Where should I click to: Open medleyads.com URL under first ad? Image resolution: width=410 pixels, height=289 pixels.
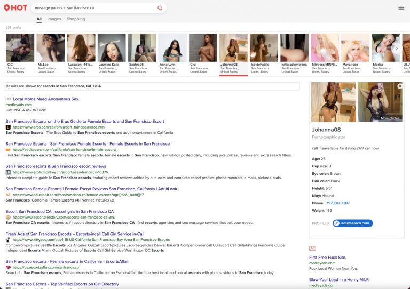[19, 105]
